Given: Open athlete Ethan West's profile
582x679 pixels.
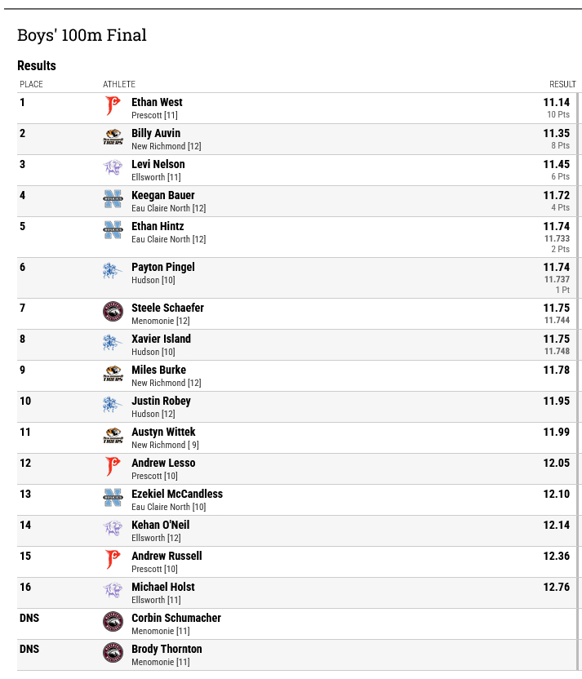Looking at the screenshot, I should 157,102.
